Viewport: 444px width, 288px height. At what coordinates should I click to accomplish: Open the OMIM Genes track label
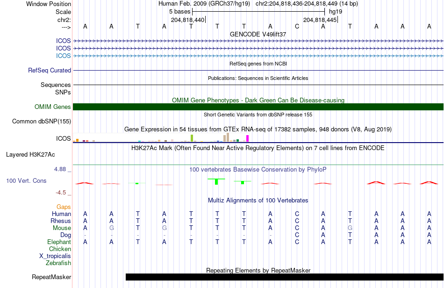pos(53,107)
